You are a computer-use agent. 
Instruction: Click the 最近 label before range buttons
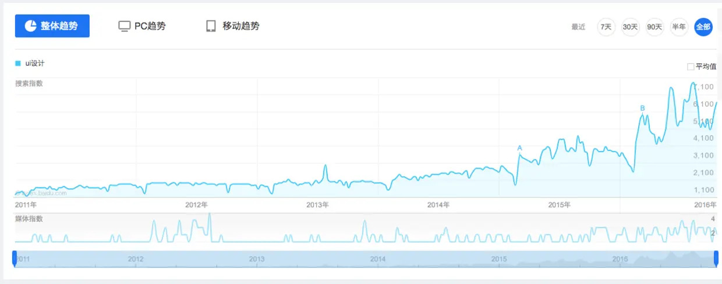coord(578,27)
